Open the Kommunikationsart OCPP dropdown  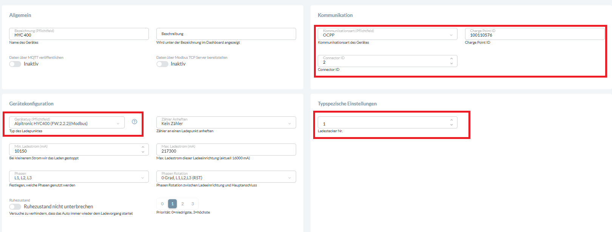(387, 34)
